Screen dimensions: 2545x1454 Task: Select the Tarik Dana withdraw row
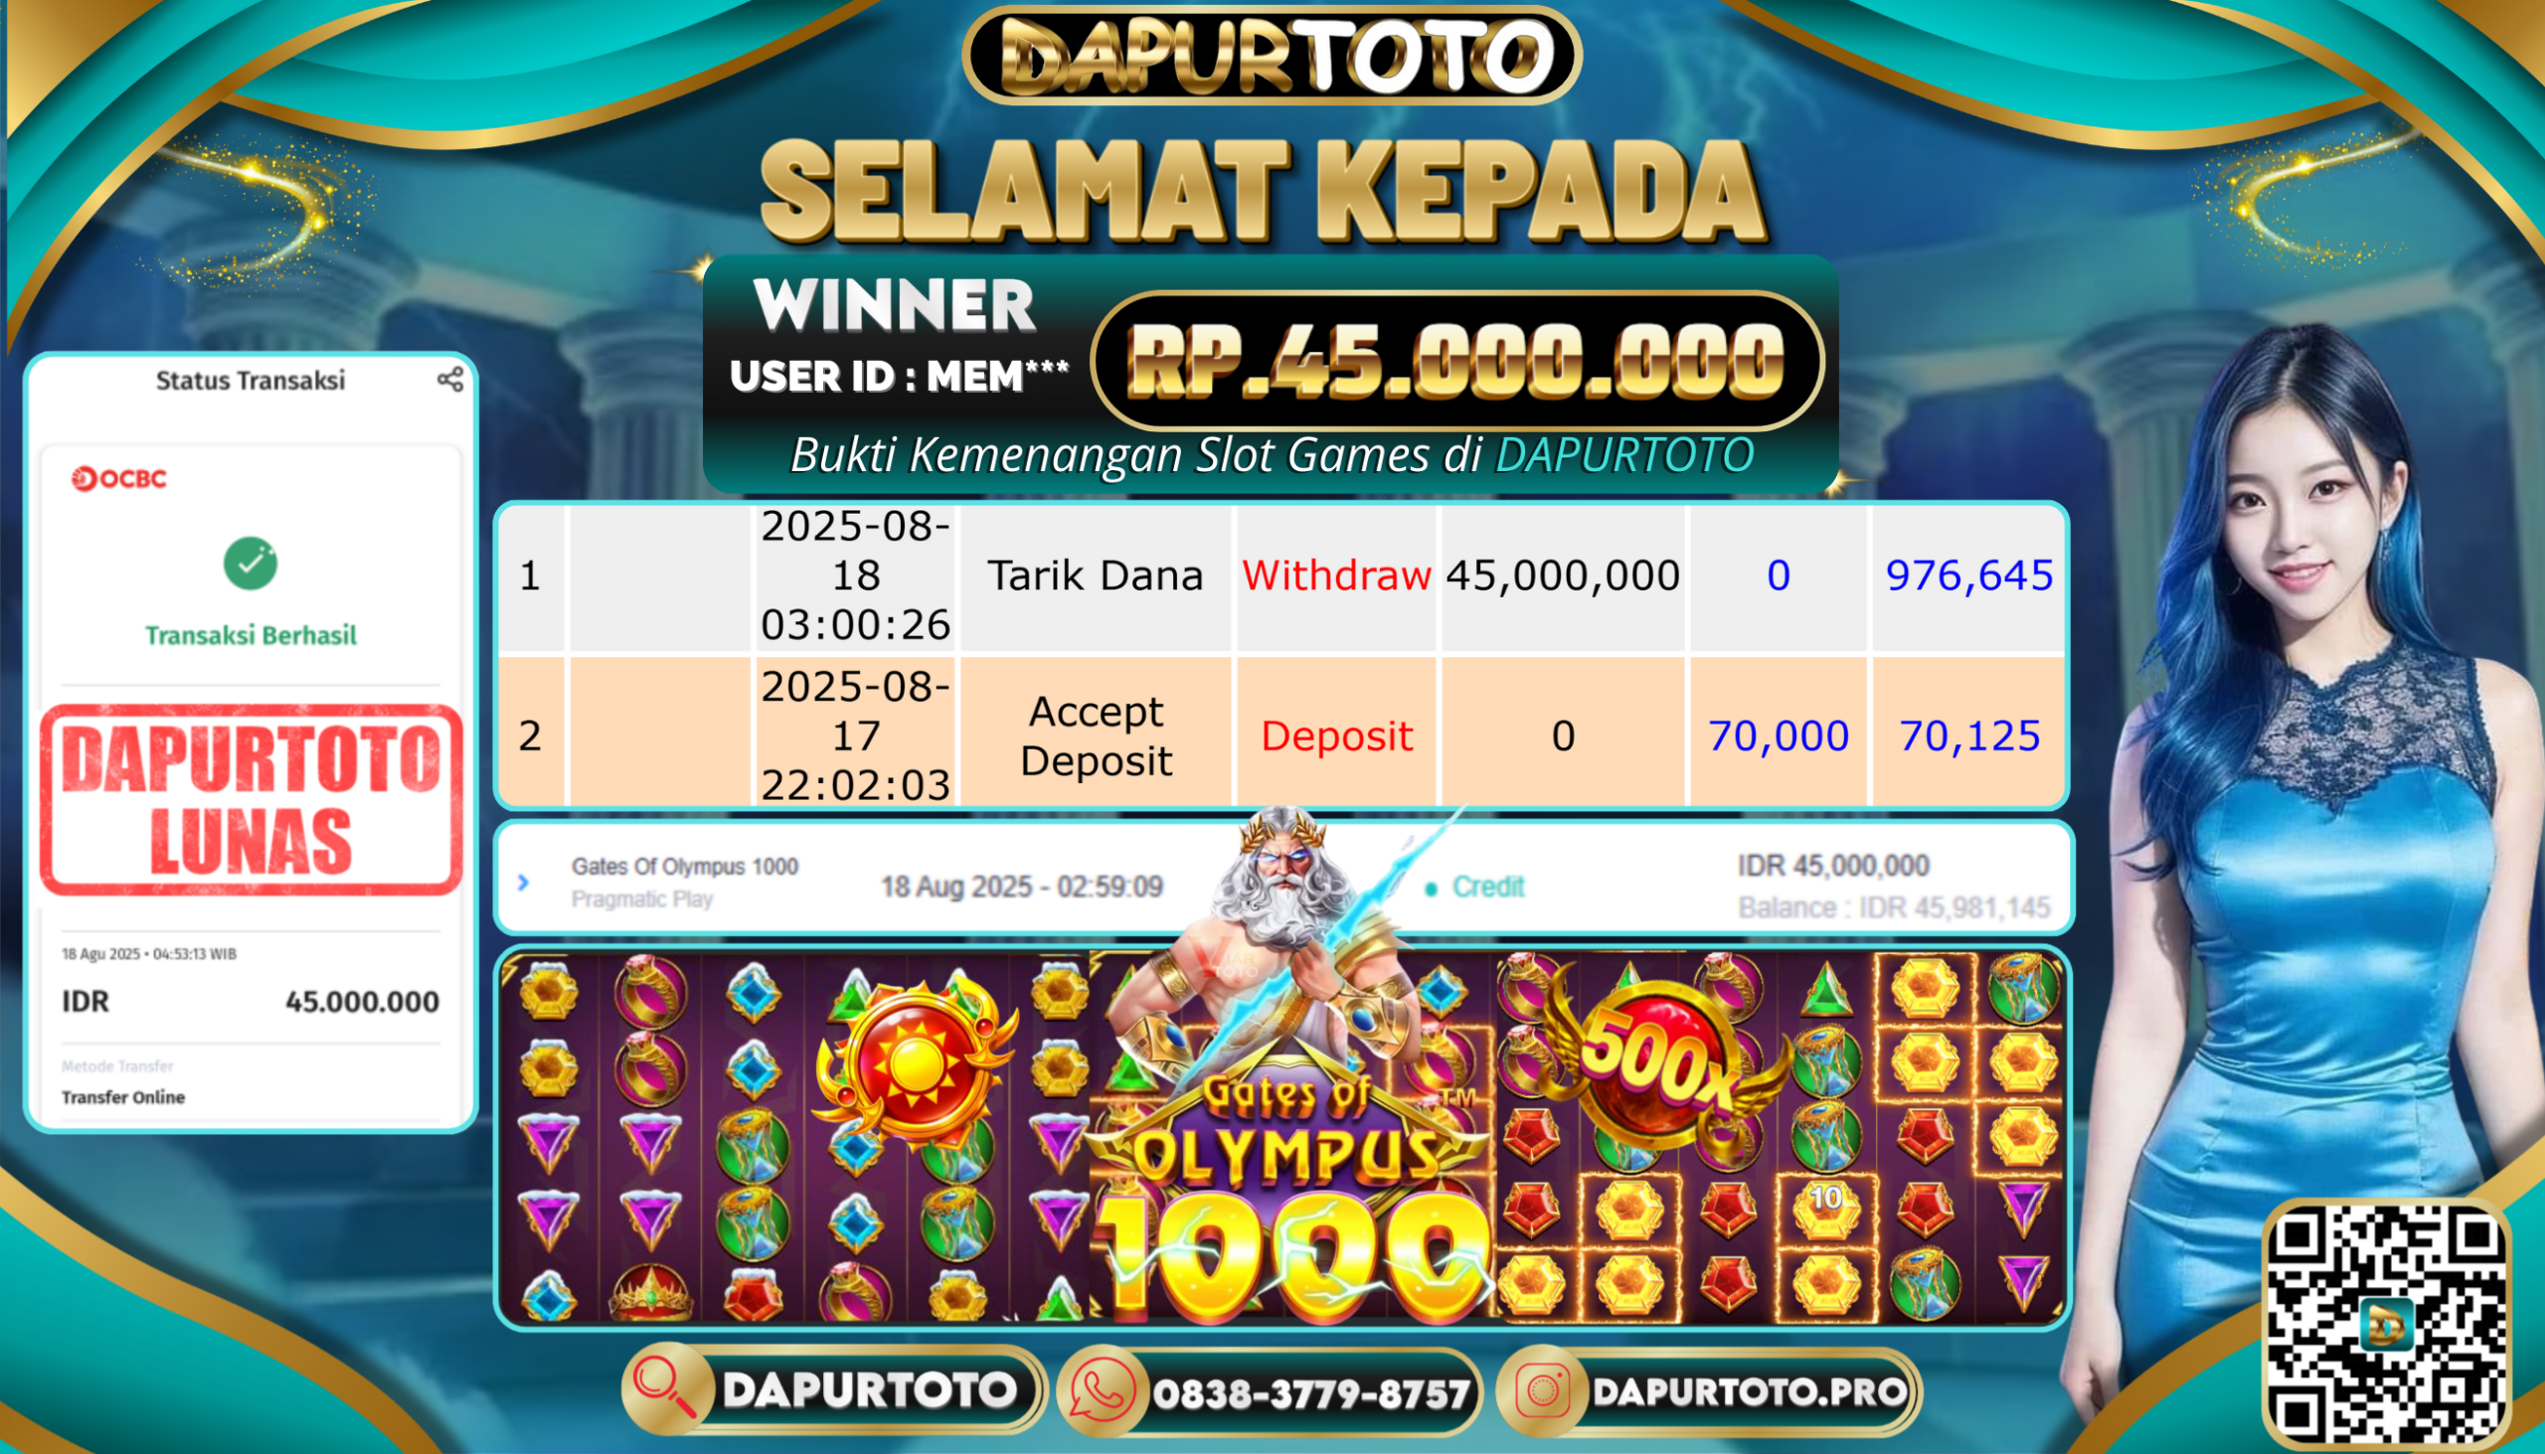pos(1281,577)
